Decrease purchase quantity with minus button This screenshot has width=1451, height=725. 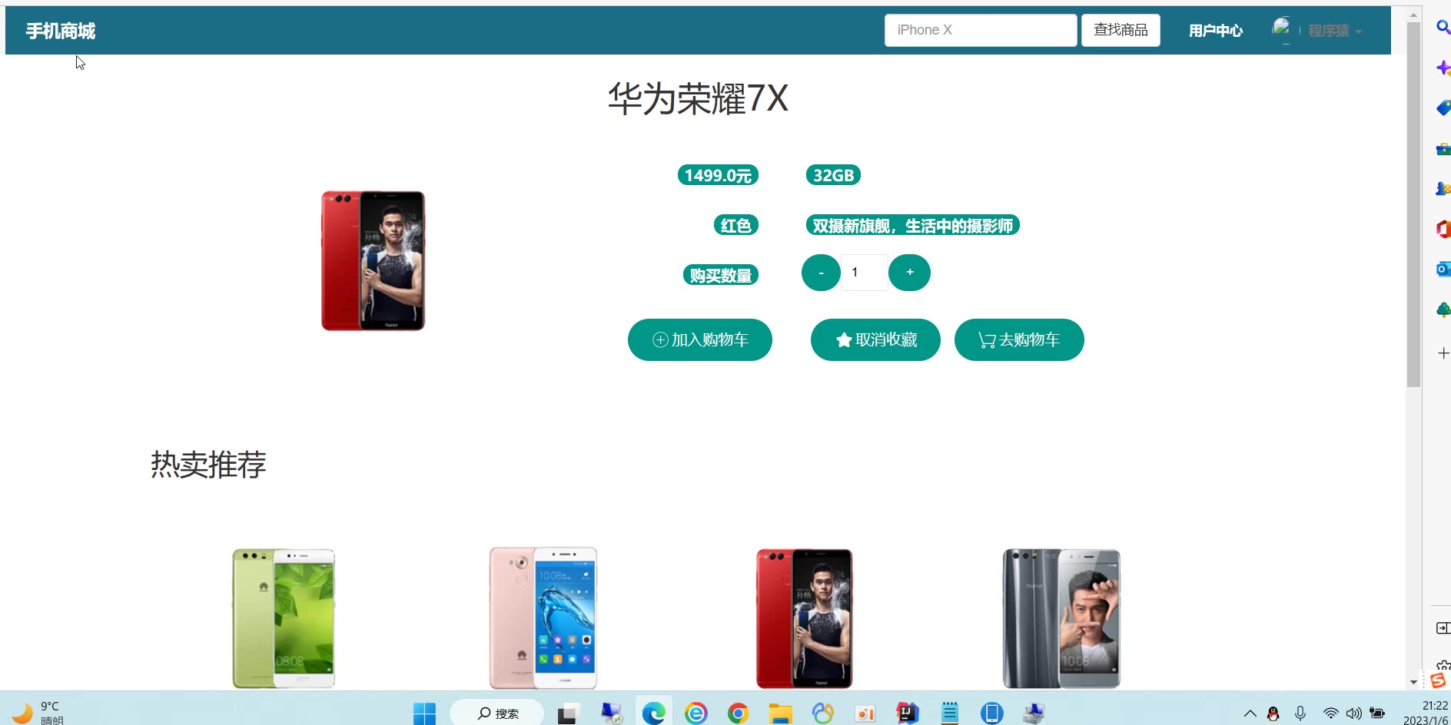point(821,273)
